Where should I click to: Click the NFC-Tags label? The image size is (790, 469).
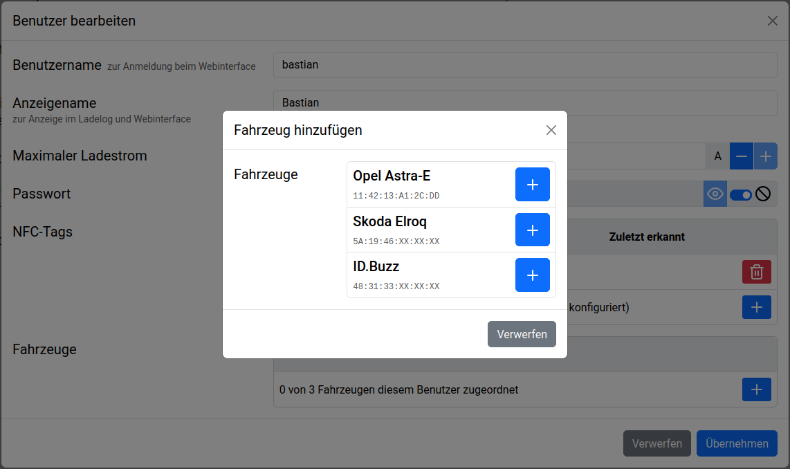42,232
